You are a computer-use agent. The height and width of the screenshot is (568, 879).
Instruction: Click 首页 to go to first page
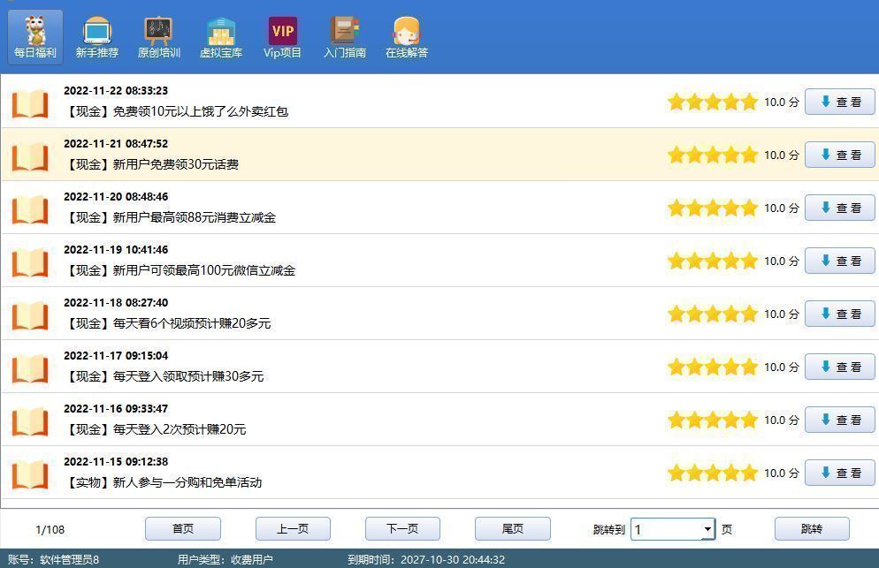[x=182, y=529]
